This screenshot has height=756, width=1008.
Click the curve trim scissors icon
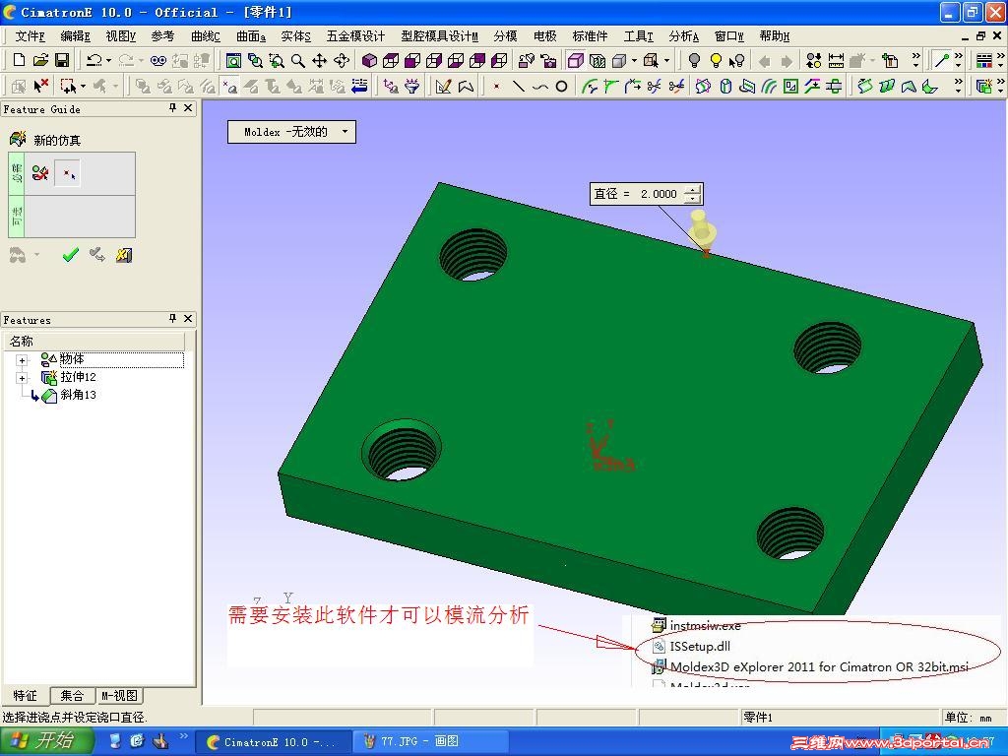click(654, 86)
